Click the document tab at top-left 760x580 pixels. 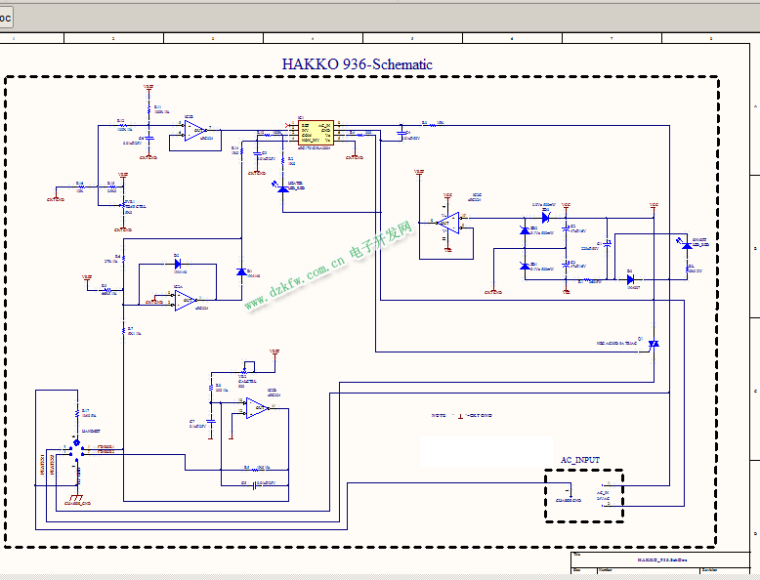[x=7, y=18]
